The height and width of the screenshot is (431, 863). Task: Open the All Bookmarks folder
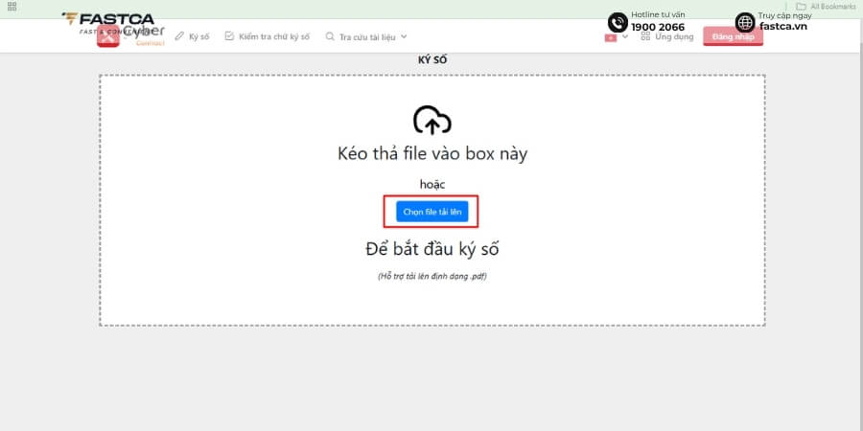827,7
